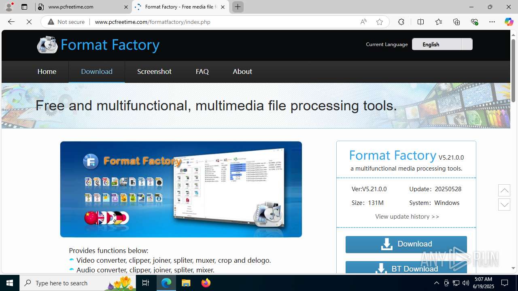518x291 pixels.
Task: Click the page scroll-down arrow box
Action: tap(504, 205)
